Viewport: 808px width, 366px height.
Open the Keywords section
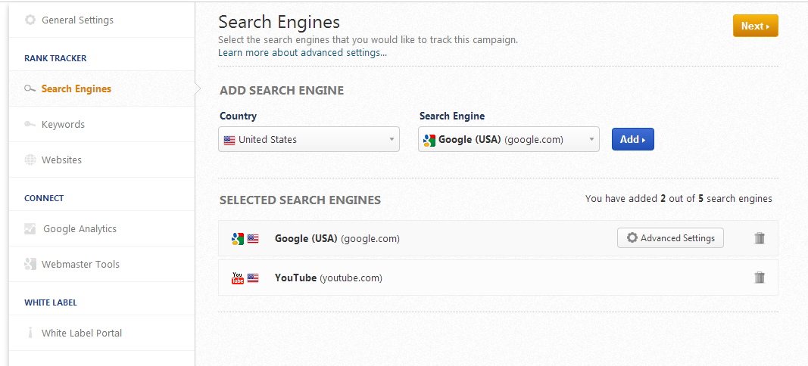pos(63,125)
